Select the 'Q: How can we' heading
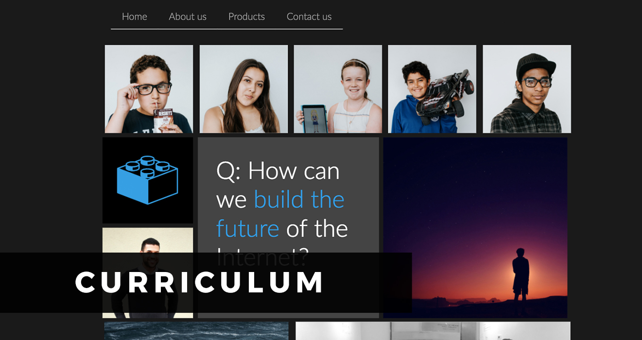This screenshot has width=642, height=340. pos(278,185)
